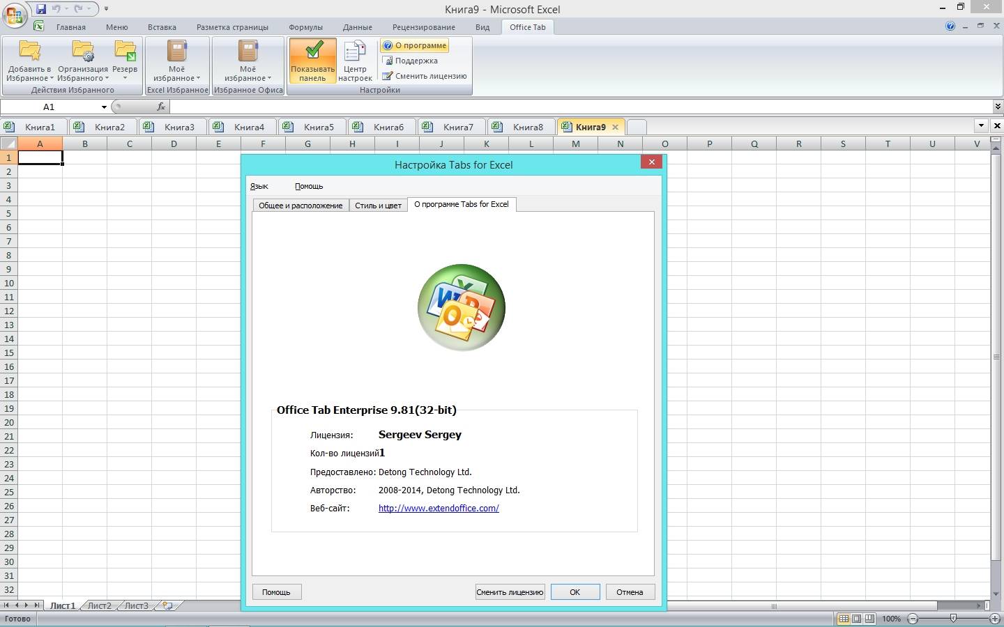Undo using quick access toolbar icon
Viewport: 1004px width, 627px height.
(56, 9)
